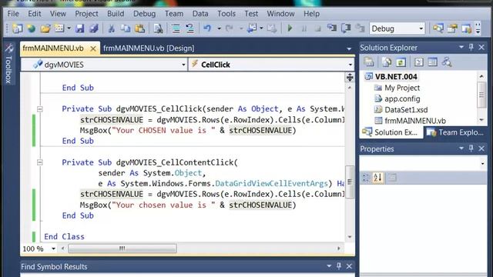The image size is (493, 277).
Task: Select frmMAINMENU.vb in Solution Explorer
Action: point(415,121)
